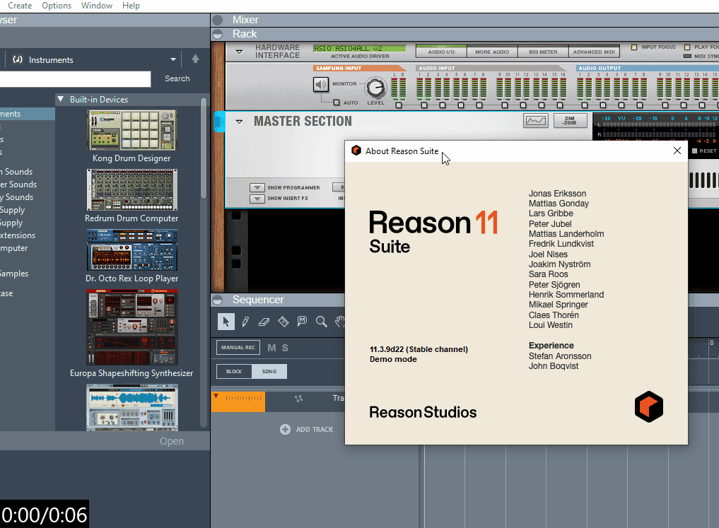
Task: Select Redrum Drum Computer device thumbnail
Action: tap(132, 189)
